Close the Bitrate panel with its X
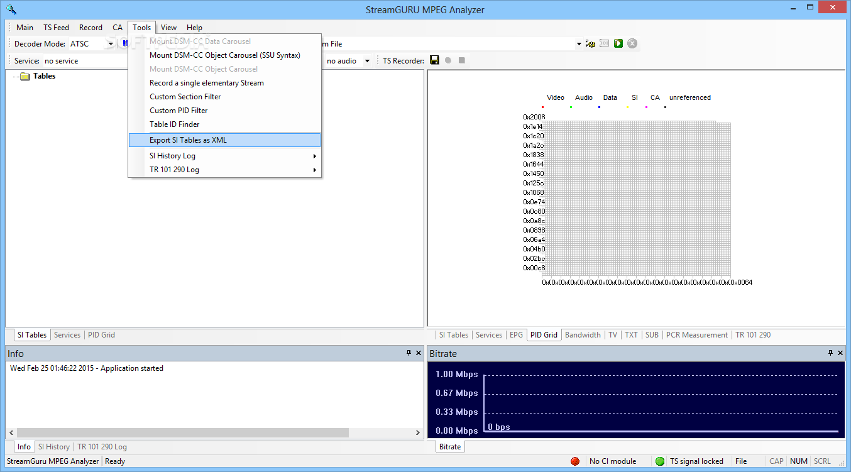 (840, 353)
